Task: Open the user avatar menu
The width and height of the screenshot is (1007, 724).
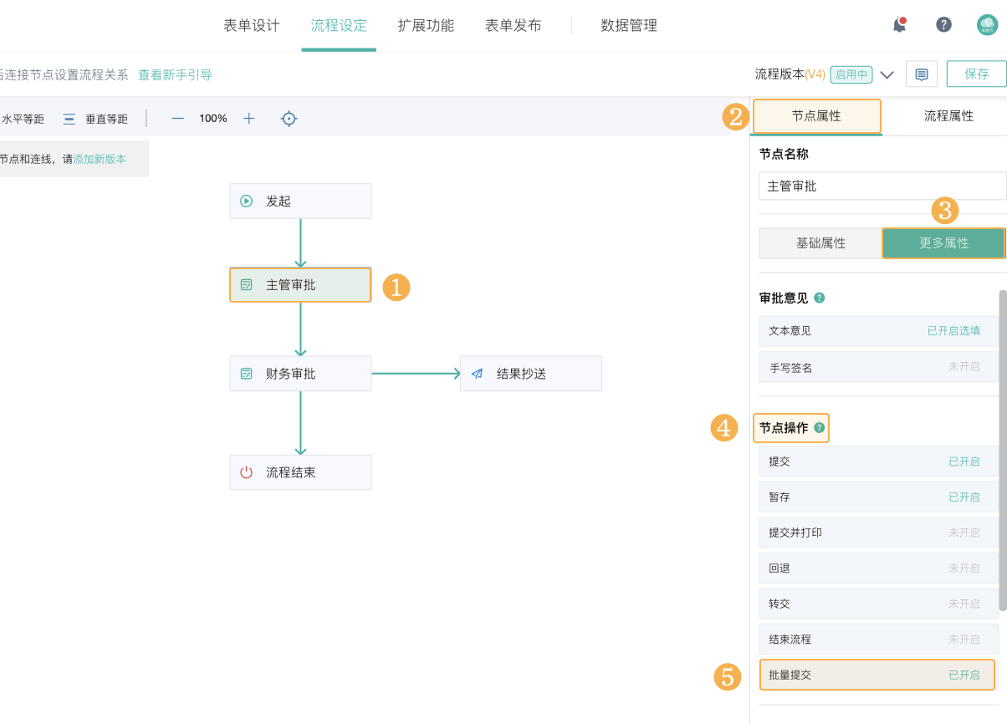Action: point(988,25)
